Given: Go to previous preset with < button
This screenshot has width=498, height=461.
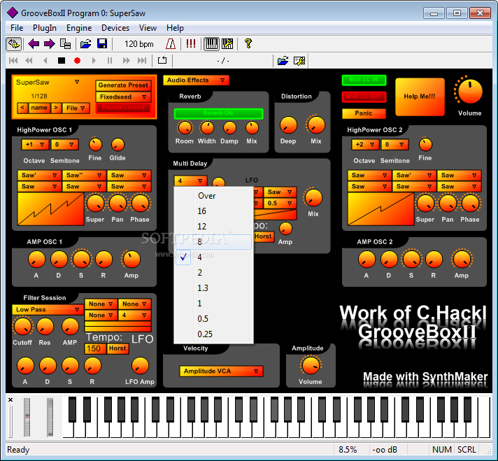Looking at the screenshot, I should click(x=22, y=108).
